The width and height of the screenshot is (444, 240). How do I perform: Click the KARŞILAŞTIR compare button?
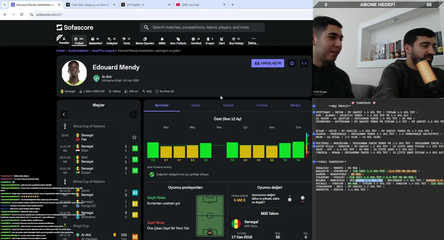pyautogui.click(x=268, y=63)
